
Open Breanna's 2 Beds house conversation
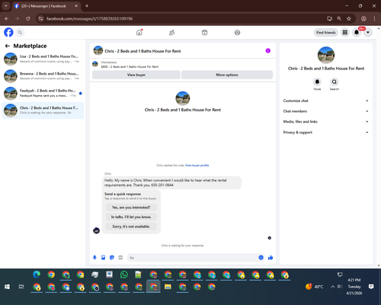(43, 76)
